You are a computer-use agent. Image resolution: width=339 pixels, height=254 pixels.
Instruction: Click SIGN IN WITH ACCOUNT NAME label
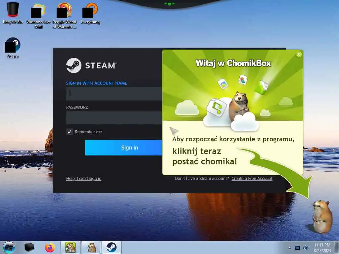pos(97,83)
